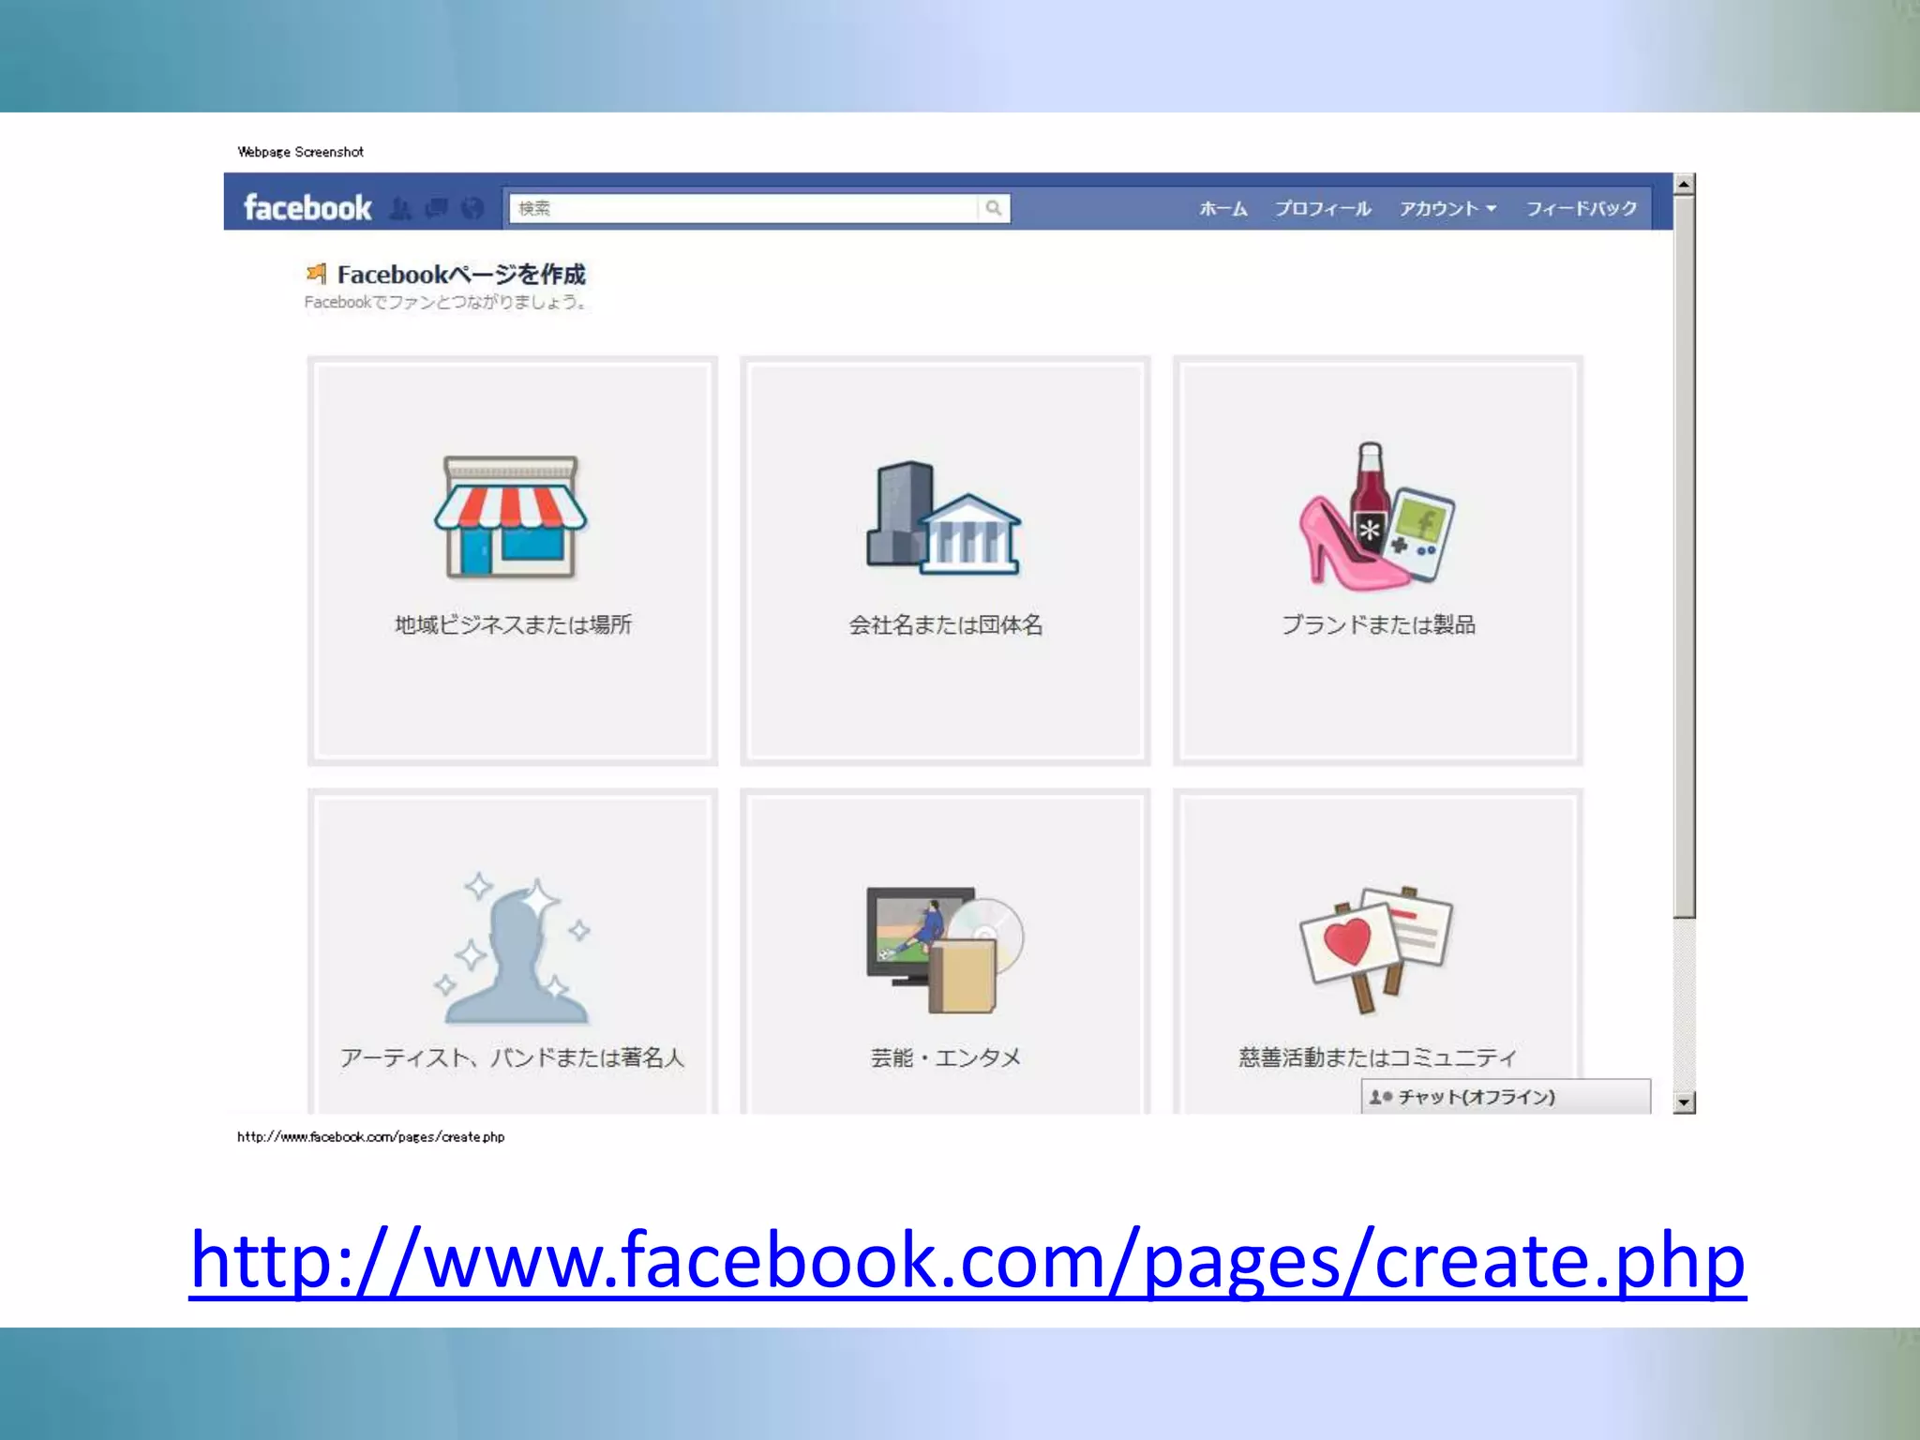The width and height of the screenshot is (1920, 1440).
Task: Click the facebook logo
Action: pos(307,207)
